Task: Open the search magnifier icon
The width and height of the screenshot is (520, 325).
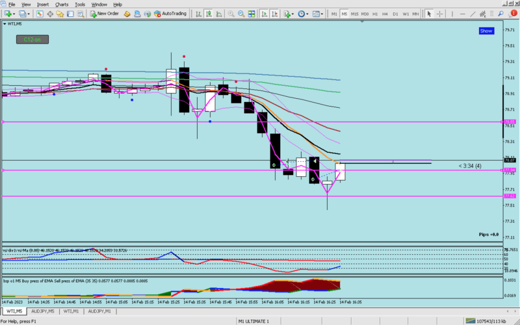Action: [x=501, y=14]
